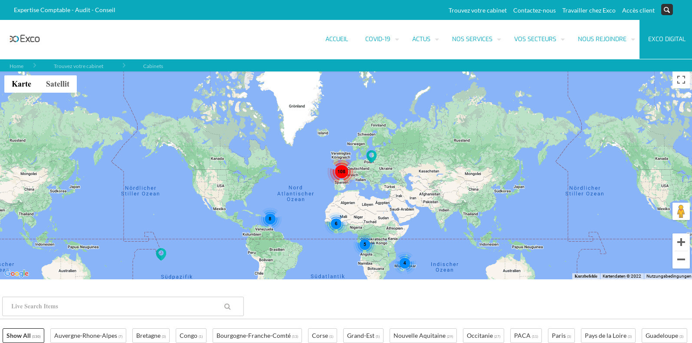Open the blue cluster marker 6
The width and height of the screenshot is (692, 343).
coord(336,224)
